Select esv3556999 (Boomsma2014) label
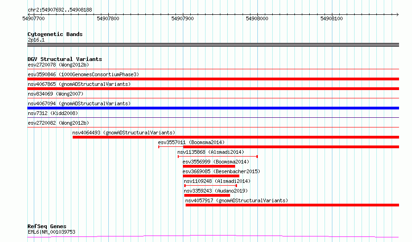Image resolution: width=412 pixels, height=242 pixels. (216, 162)
